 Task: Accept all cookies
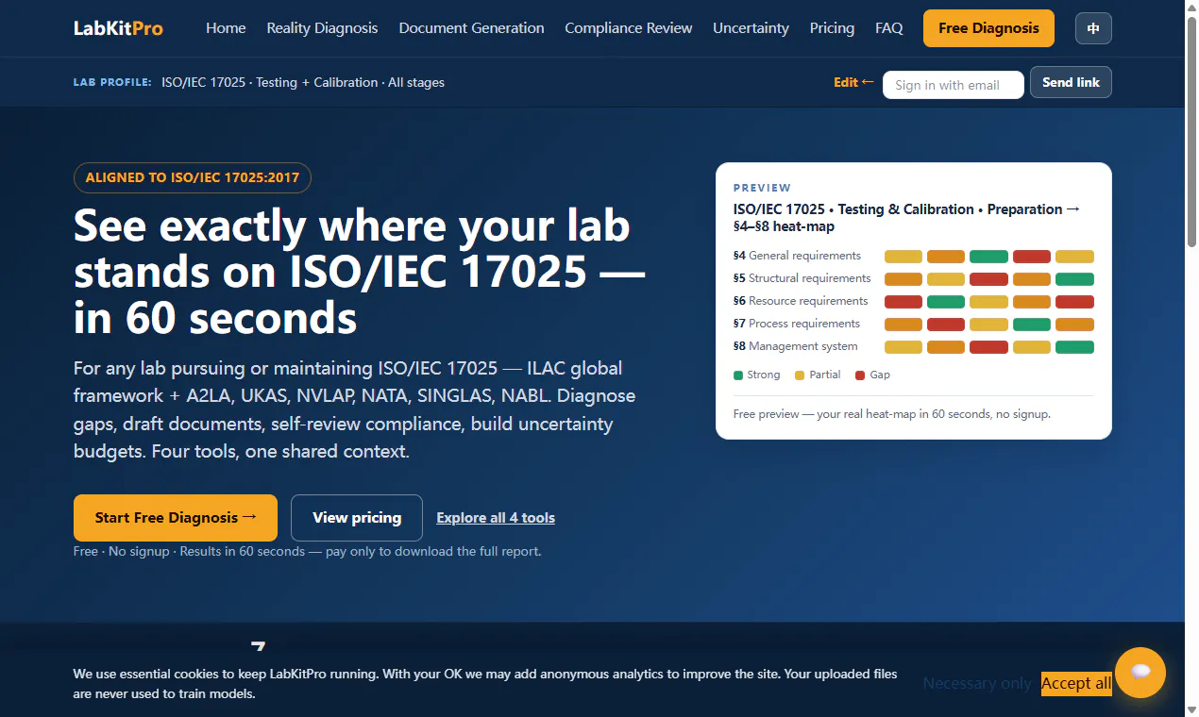click(1076, 683)
